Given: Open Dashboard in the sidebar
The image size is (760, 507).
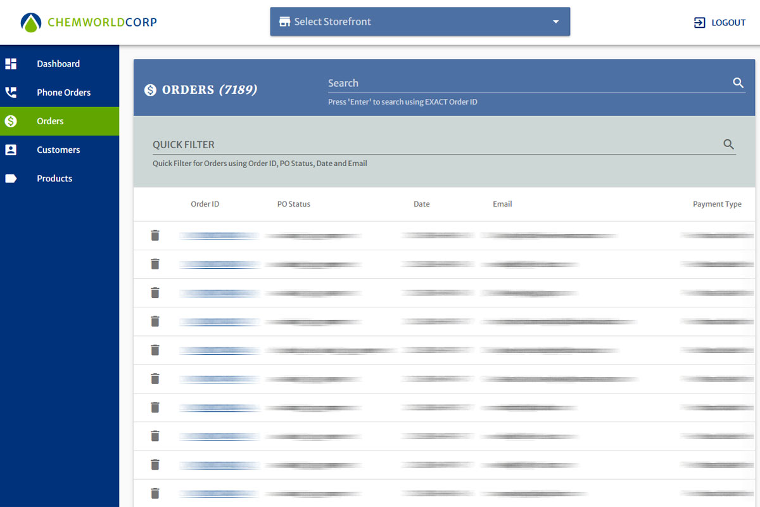Looking at the screenshot, I should click(60, 64).
